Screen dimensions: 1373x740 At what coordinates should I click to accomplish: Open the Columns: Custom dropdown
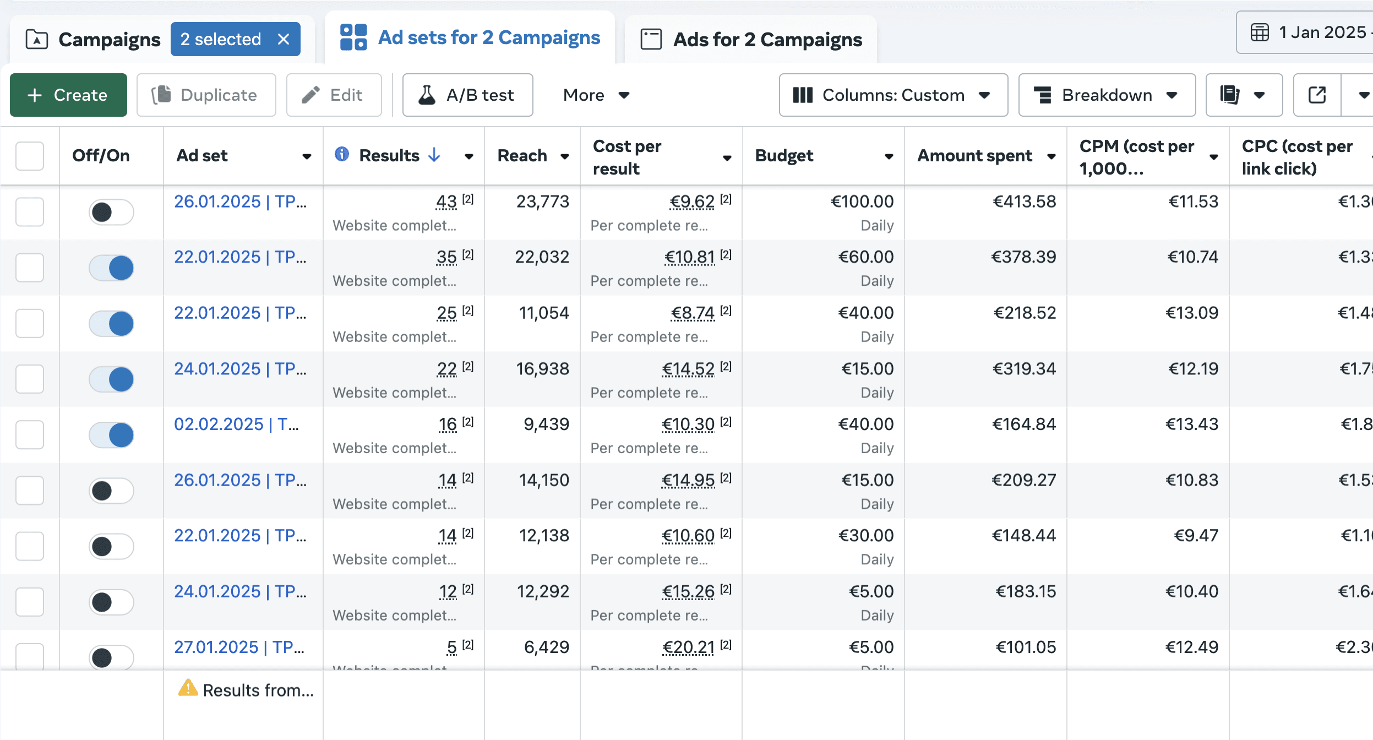[892, 95]
